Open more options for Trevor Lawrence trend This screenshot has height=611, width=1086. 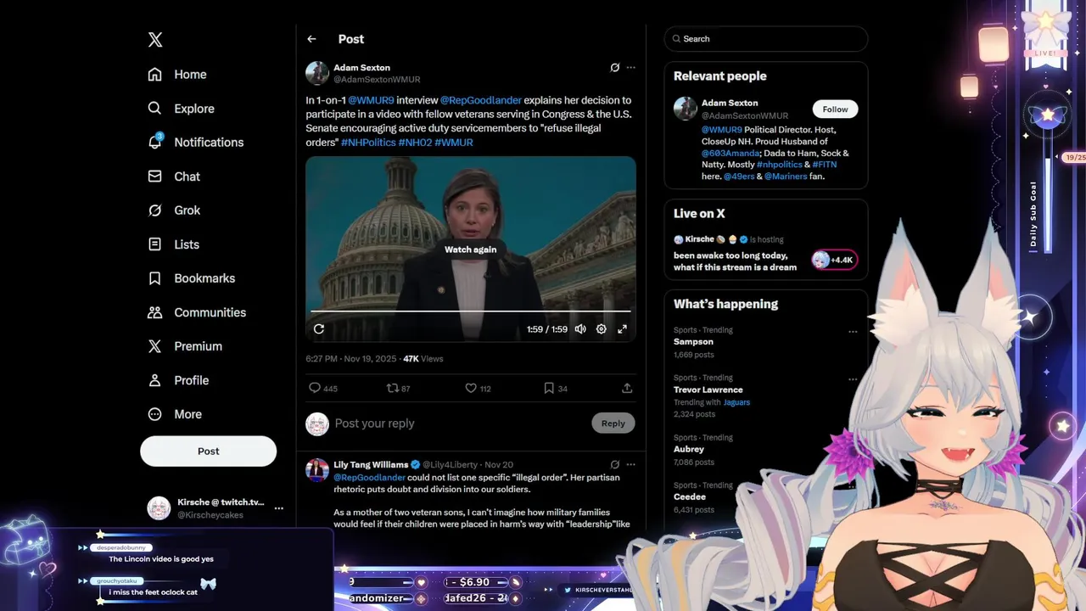tap(853, 379)
